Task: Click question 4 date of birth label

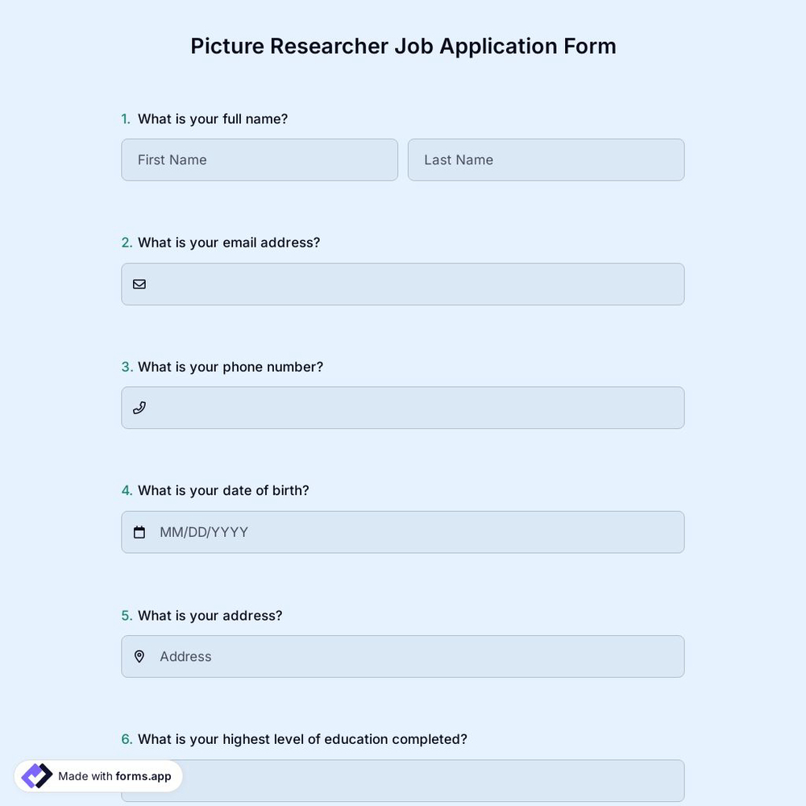Action: 223,490
